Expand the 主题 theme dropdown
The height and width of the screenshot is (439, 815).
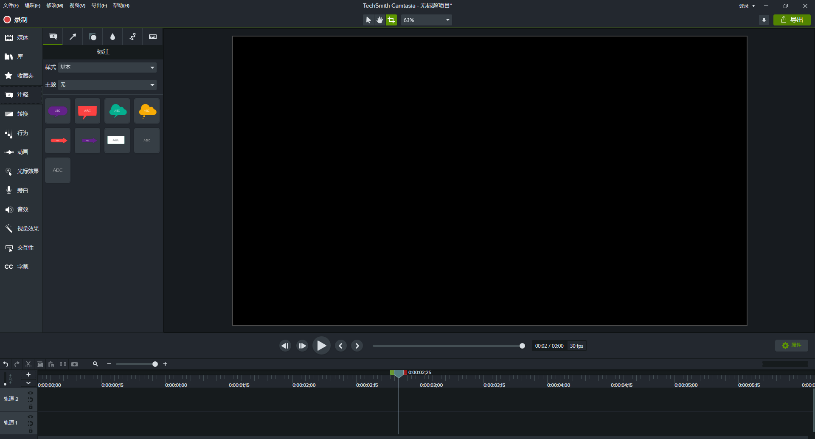[x=107, y=85]
